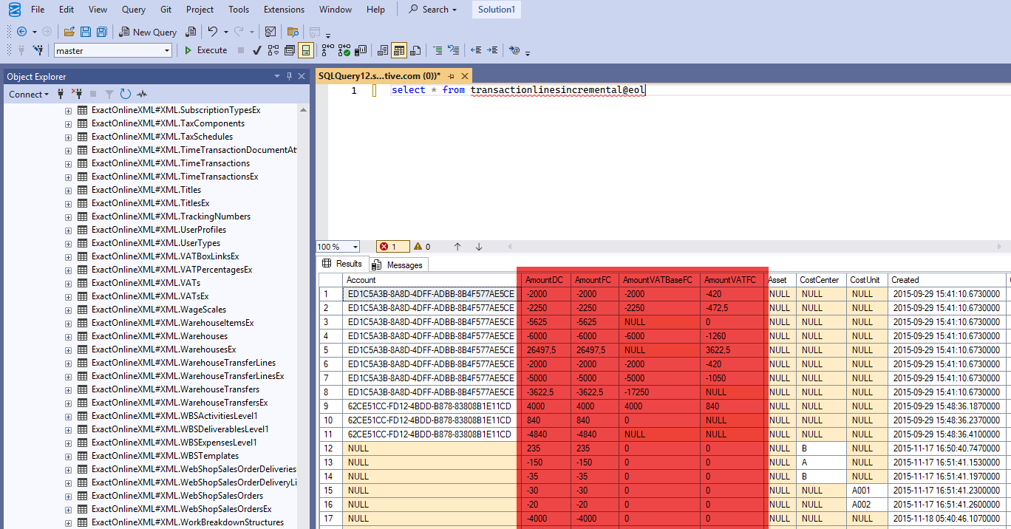Open the Connect dropdown in Object Explorer
Screen dimensions: 1011x529
(x=29, y=94)
